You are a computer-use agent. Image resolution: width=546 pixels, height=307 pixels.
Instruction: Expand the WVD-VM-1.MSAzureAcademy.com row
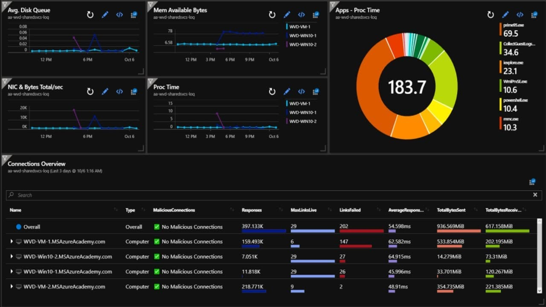coord(11,241)
